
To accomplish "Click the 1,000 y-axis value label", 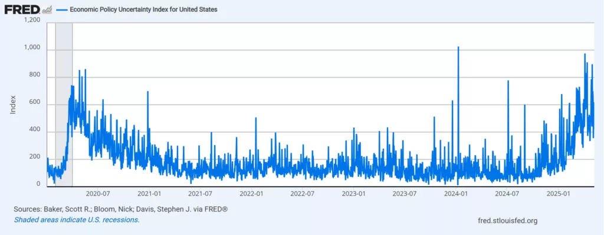I will point(32,48).
